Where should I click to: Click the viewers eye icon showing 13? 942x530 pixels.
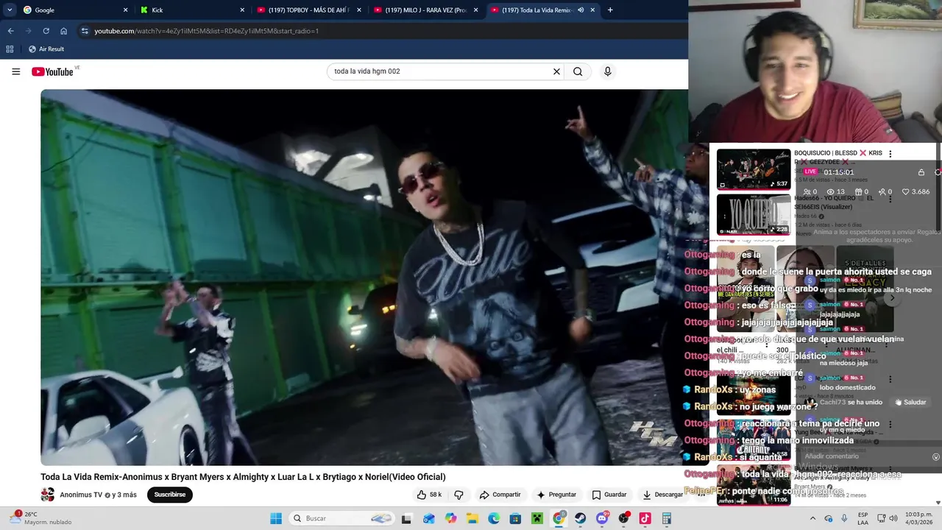(x=835, y=191)
